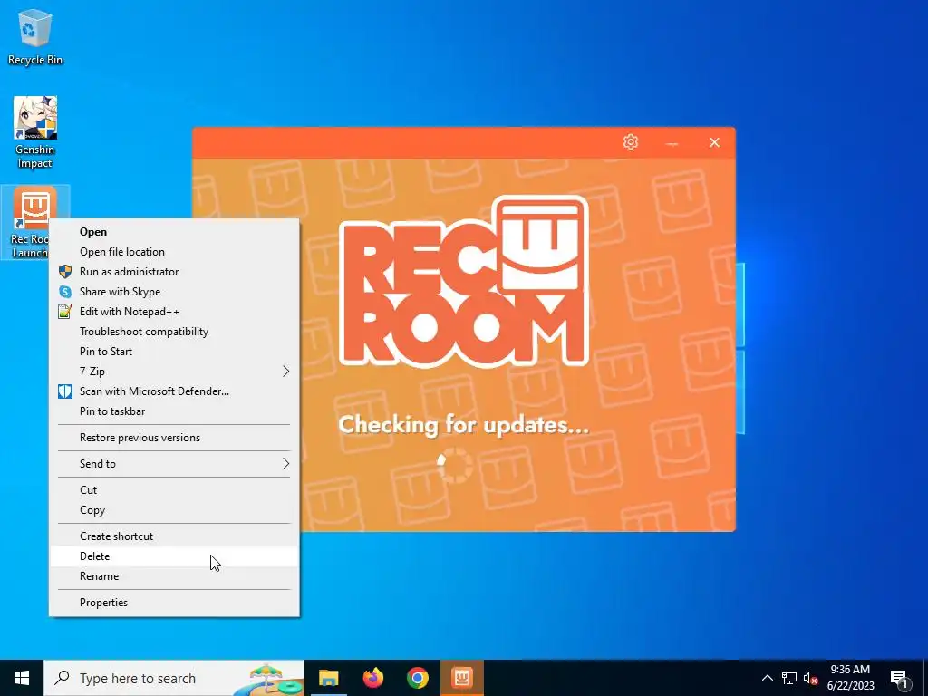Close the Rec Room launcher window
The height and width of the screenshot is (696, 928).
pos(714,142)
